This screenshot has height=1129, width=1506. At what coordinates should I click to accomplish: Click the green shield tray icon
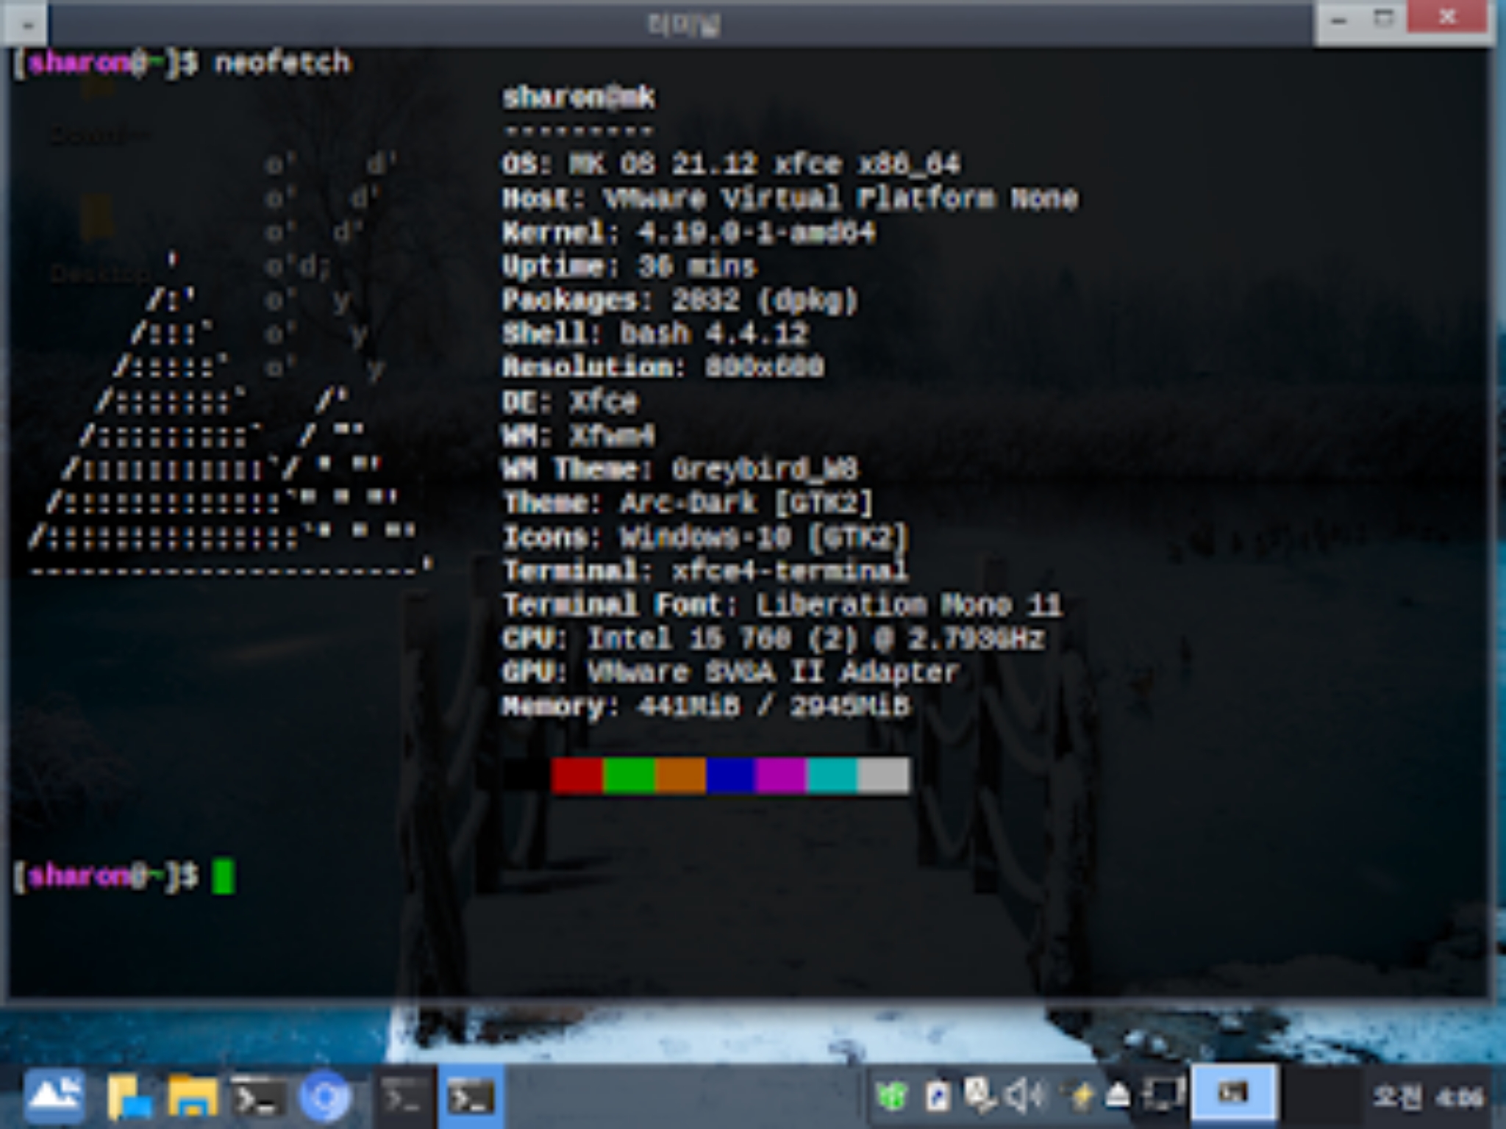coord(892,1097)
